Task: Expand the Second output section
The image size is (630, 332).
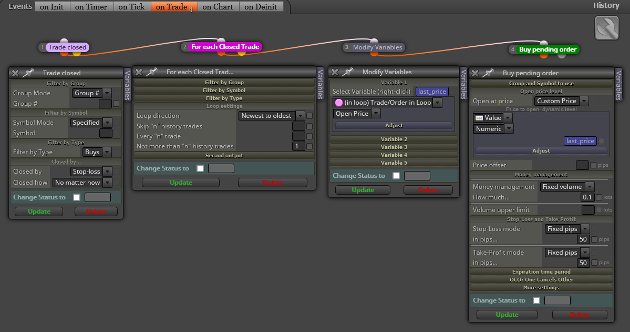Action: pos(224,156)
